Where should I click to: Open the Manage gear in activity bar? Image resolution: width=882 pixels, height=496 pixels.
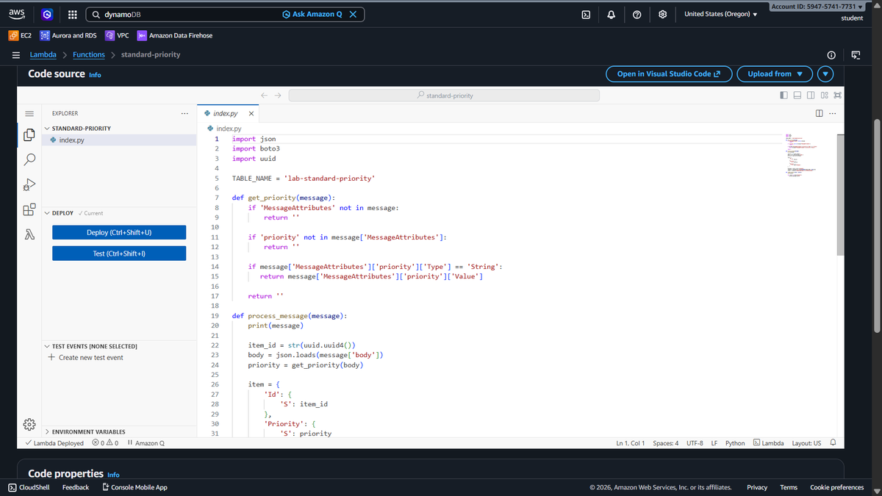29,425
